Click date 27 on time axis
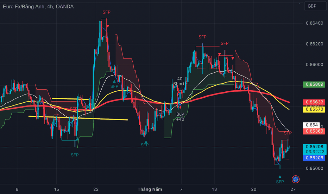The height and width of the screenshot is (194, 328). pos(293,189)
